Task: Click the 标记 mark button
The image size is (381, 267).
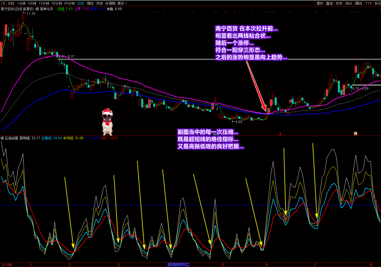Action: (378, 3)
